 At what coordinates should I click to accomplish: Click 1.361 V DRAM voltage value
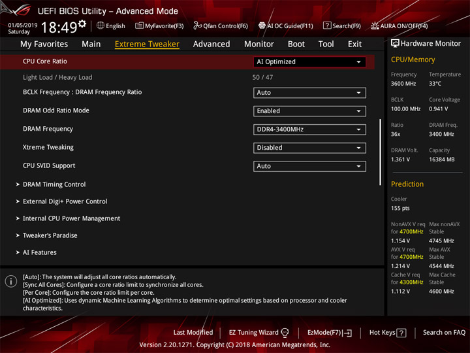[x=400, y=160]
